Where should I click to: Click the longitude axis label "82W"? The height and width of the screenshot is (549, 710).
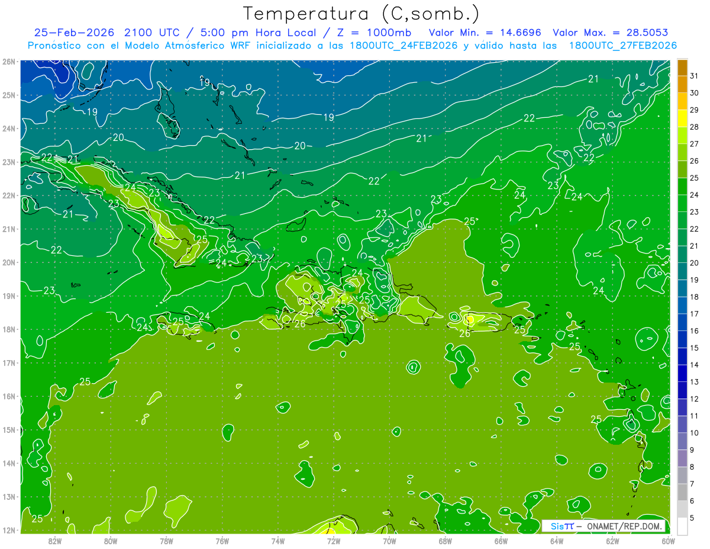55,541
